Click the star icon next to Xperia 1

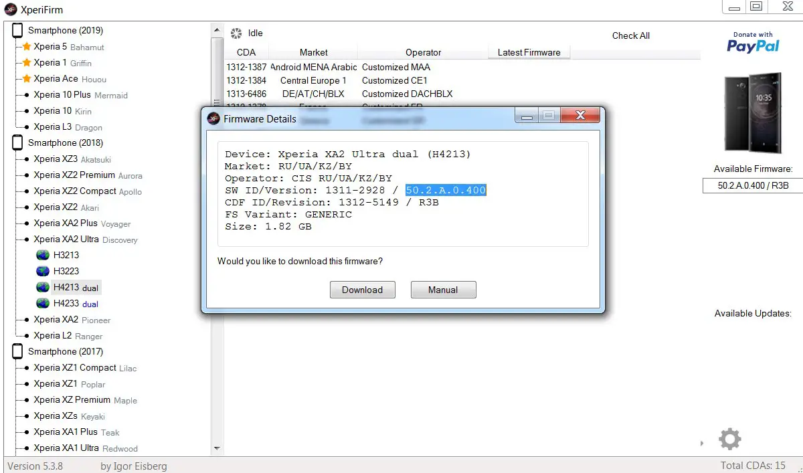pyautogui.click(x=27, y=63)
